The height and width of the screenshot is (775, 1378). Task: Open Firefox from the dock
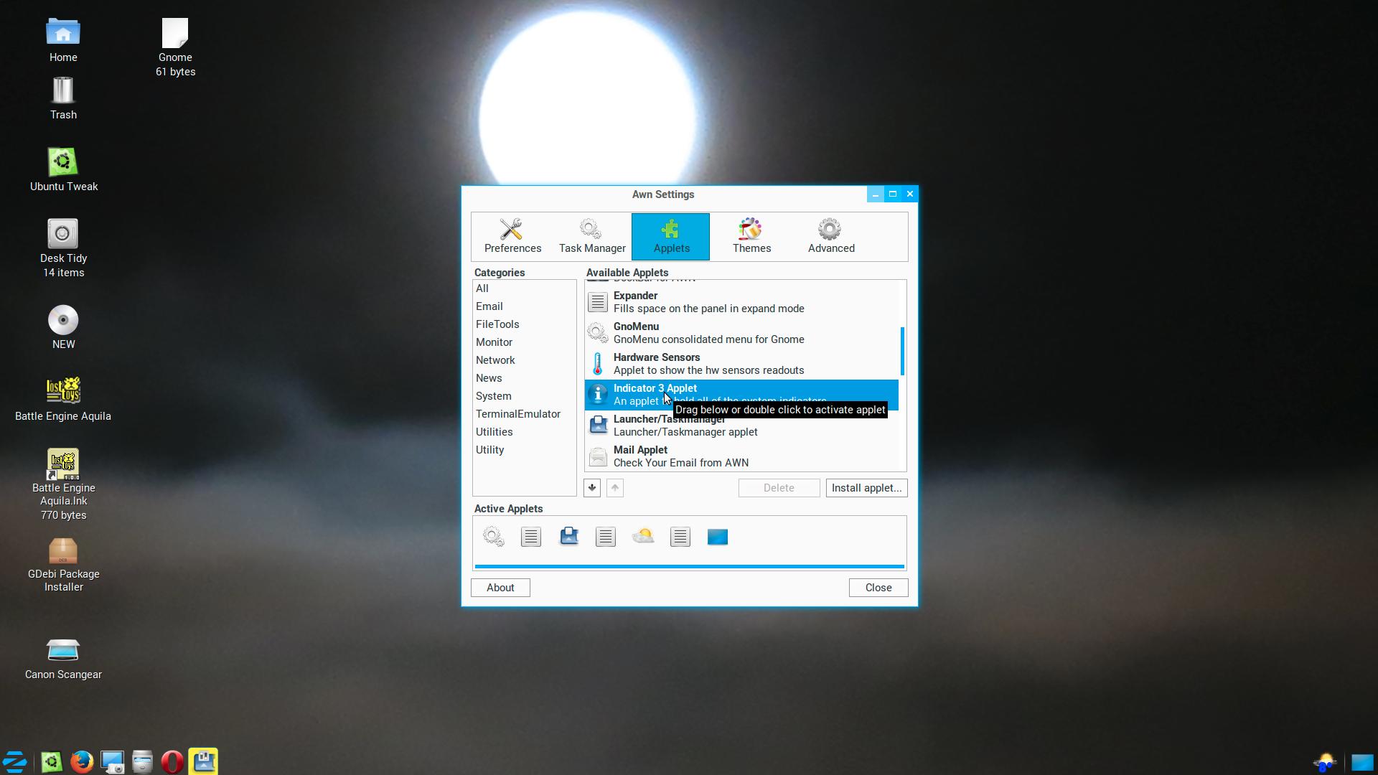coord(82,761)
